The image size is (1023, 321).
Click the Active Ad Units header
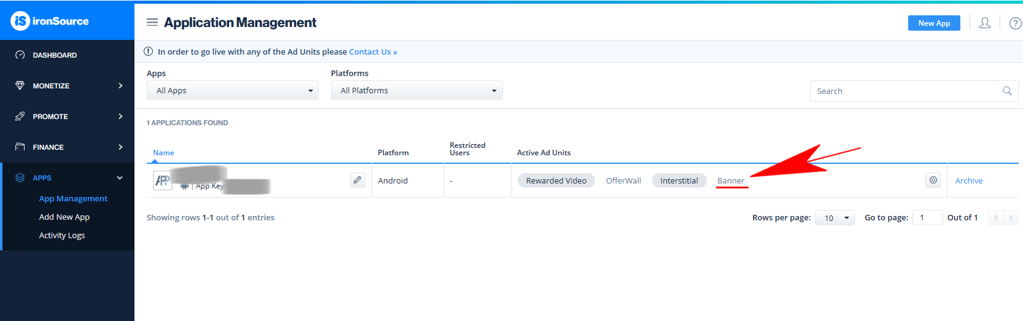pos(543,153)
